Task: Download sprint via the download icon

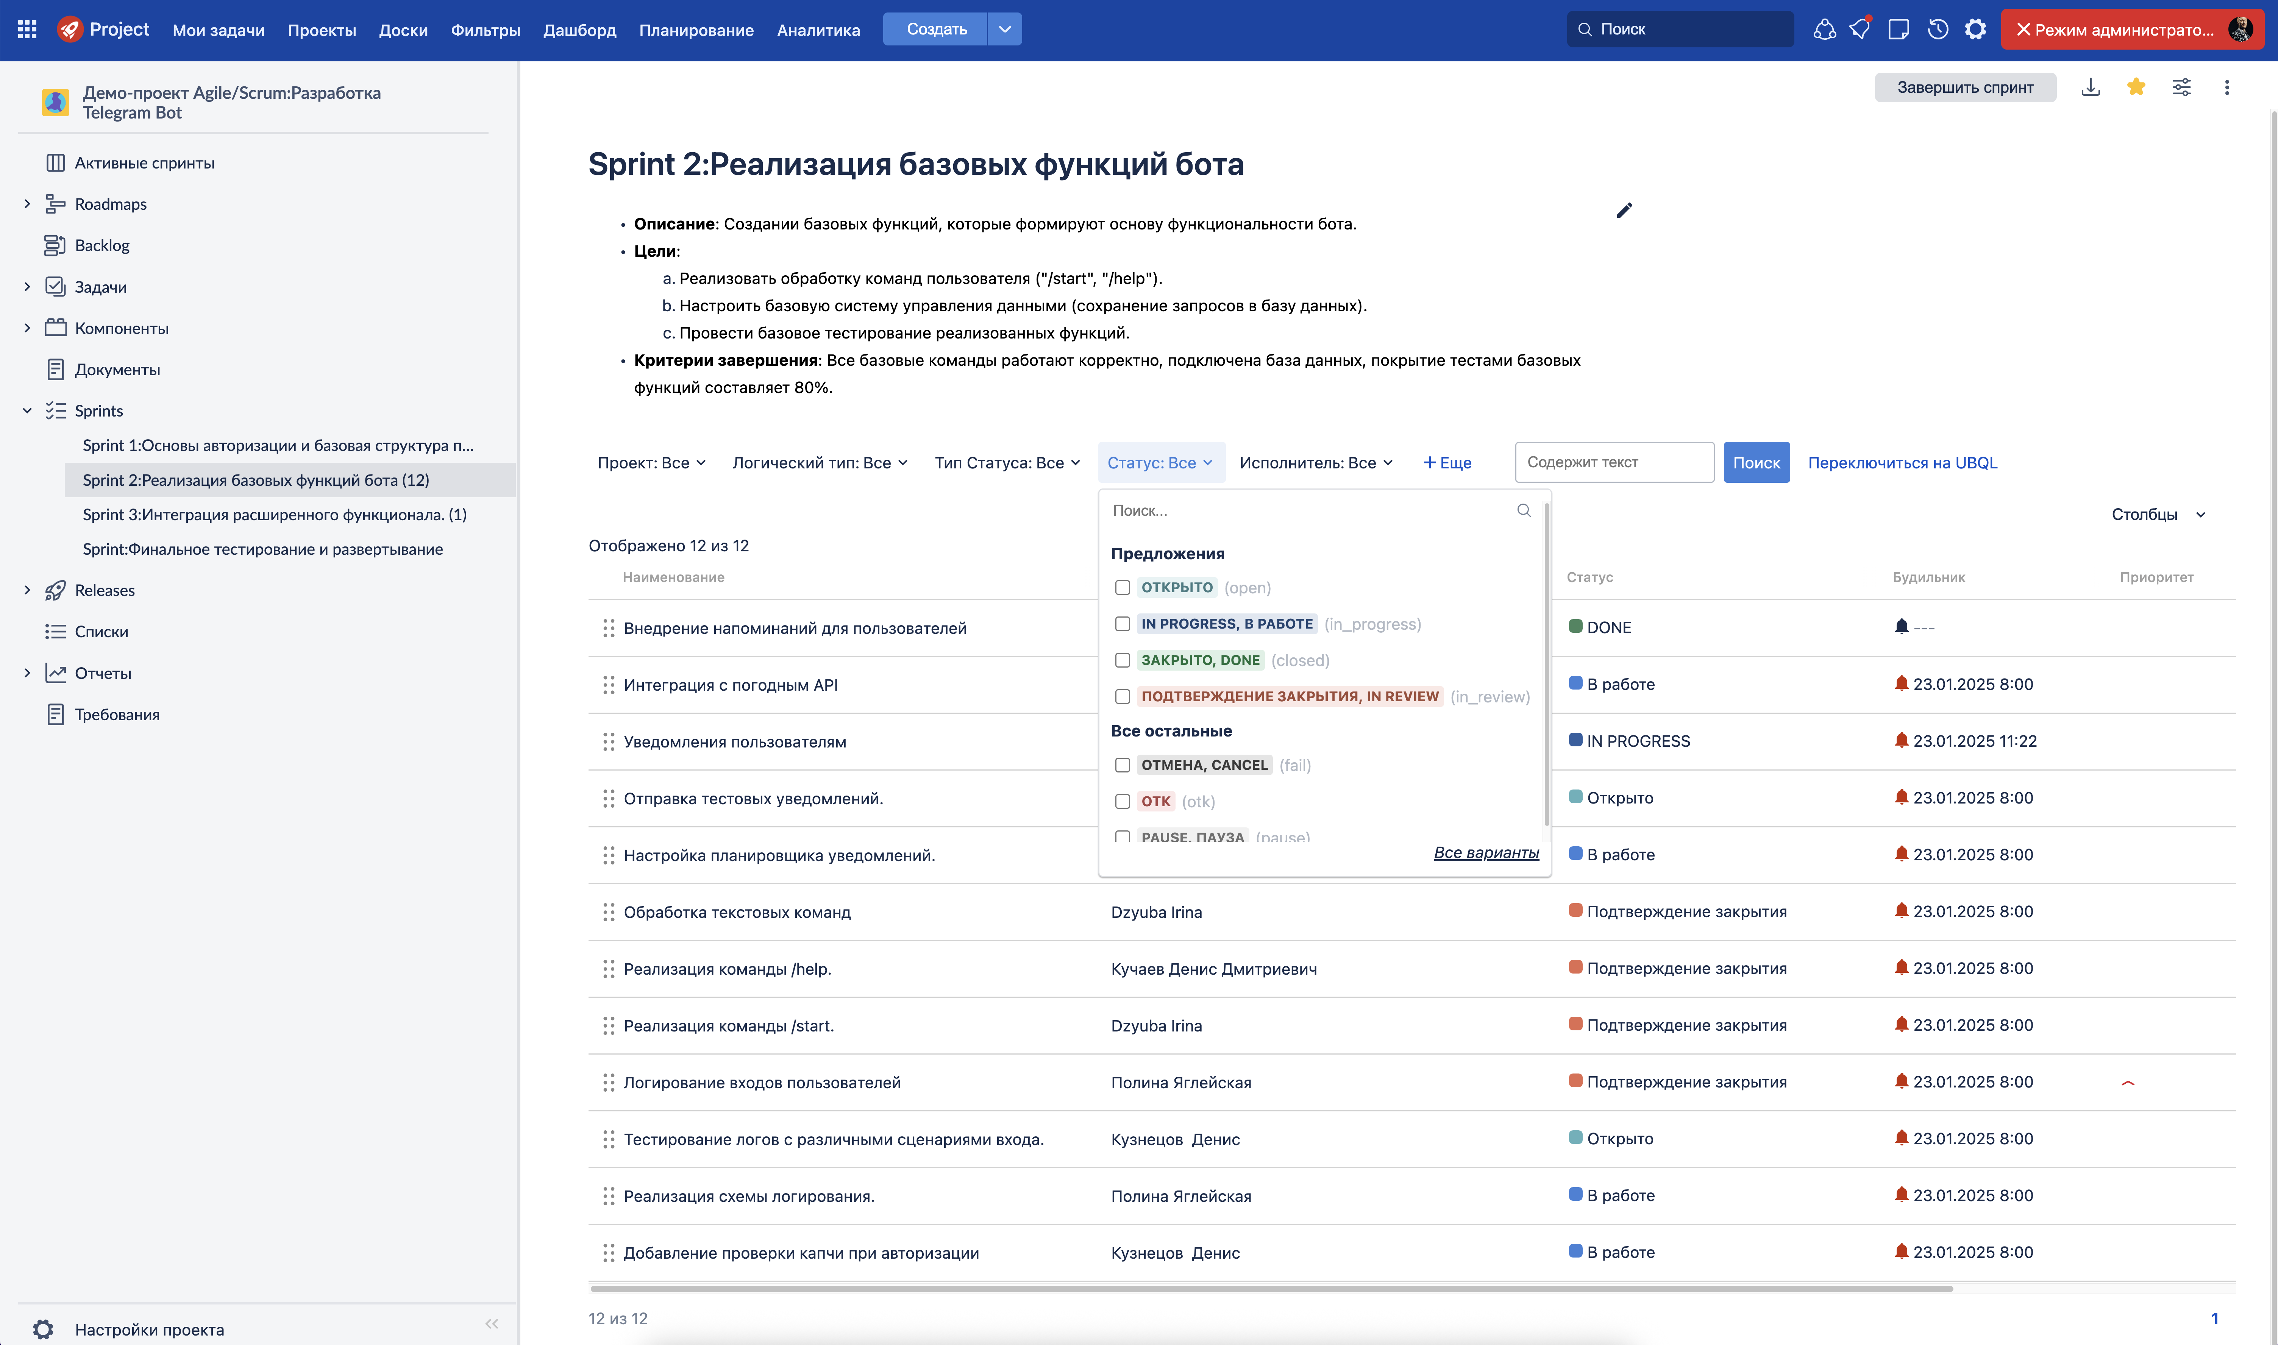Action: pyautogui.click(x=2091, y=87)
